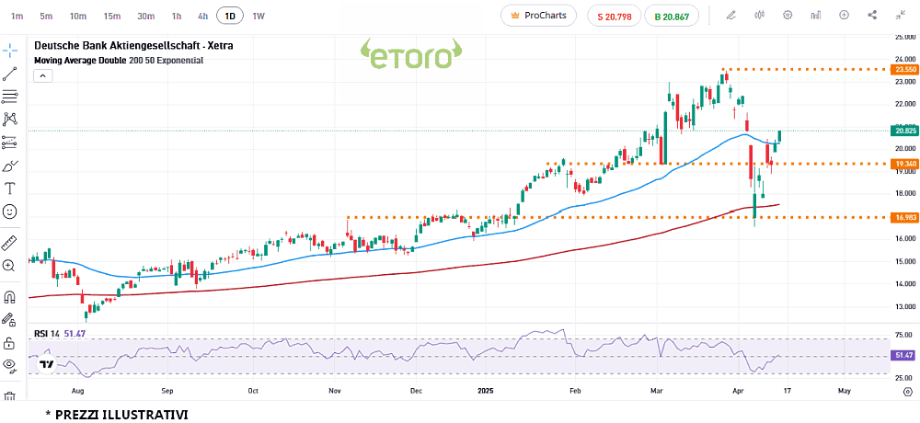Open ProCharts
Image resolution: width=920 pixels, height=423 pixels.
(x=538, y=16)
